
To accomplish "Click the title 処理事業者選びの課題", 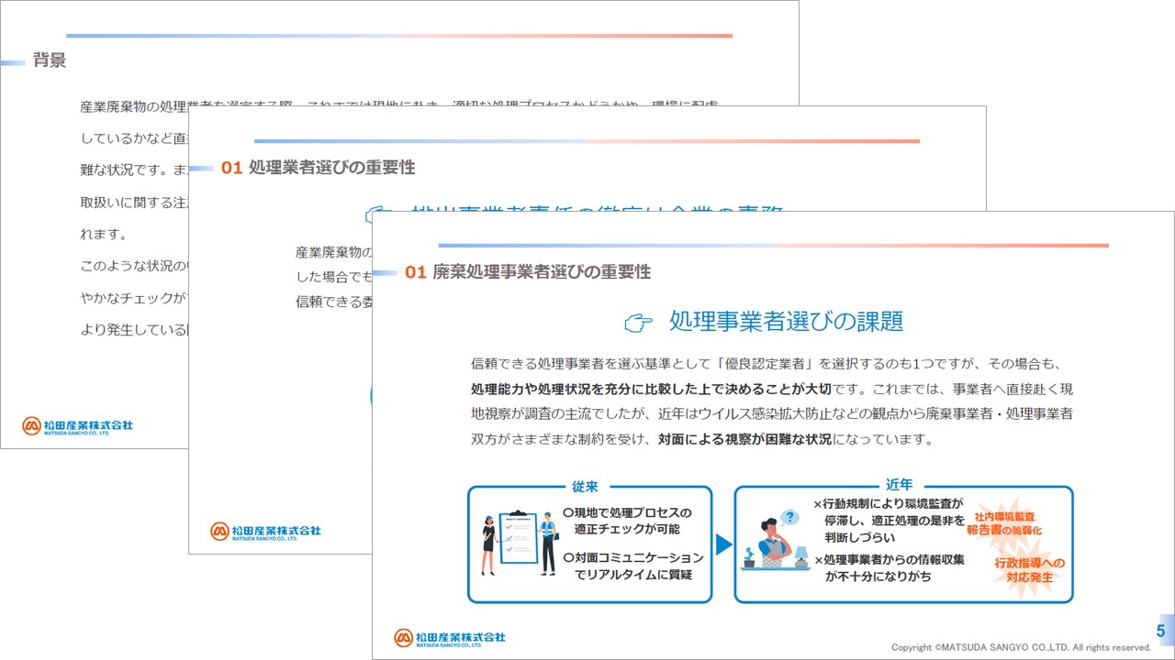I will 787,321.
